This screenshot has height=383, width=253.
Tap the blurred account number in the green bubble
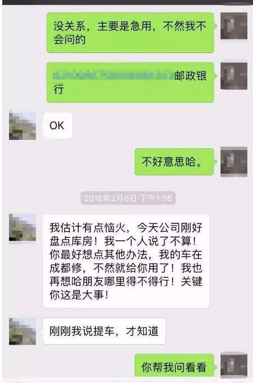click(x=114, y=75)
